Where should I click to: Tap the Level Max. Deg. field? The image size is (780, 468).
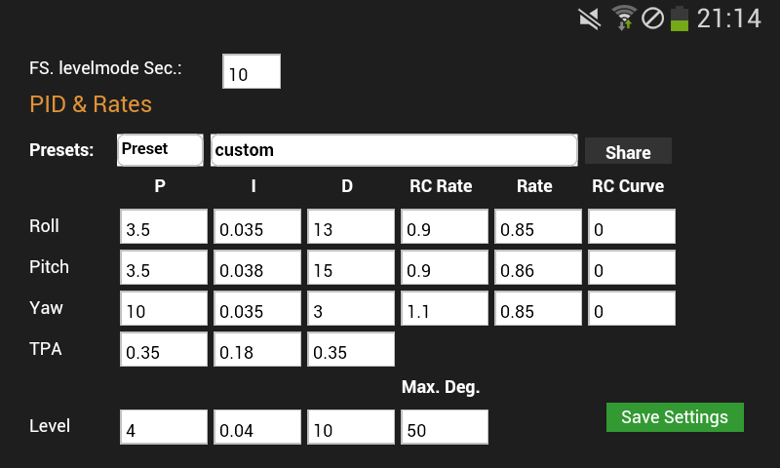[x=445, y=427]
